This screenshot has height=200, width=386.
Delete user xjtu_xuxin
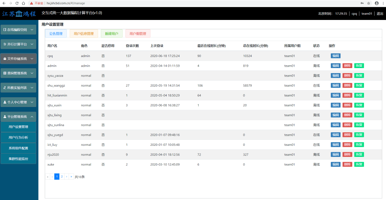[x=347, y=105]
